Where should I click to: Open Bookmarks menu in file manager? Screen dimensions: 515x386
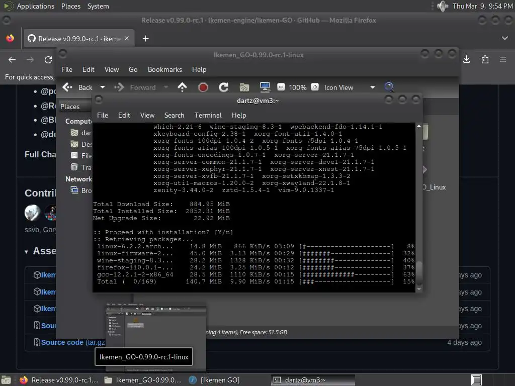tap(165, 69)
